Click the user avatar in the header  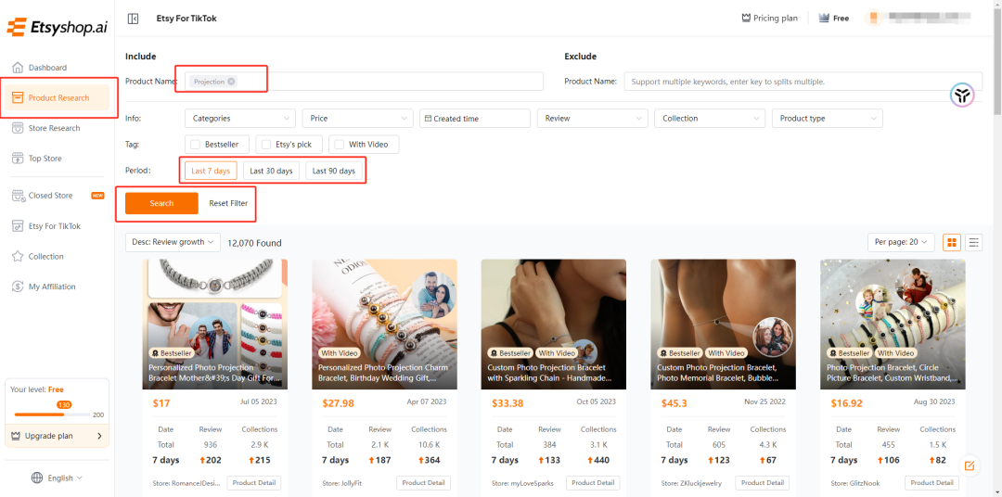tap(873, 18)
